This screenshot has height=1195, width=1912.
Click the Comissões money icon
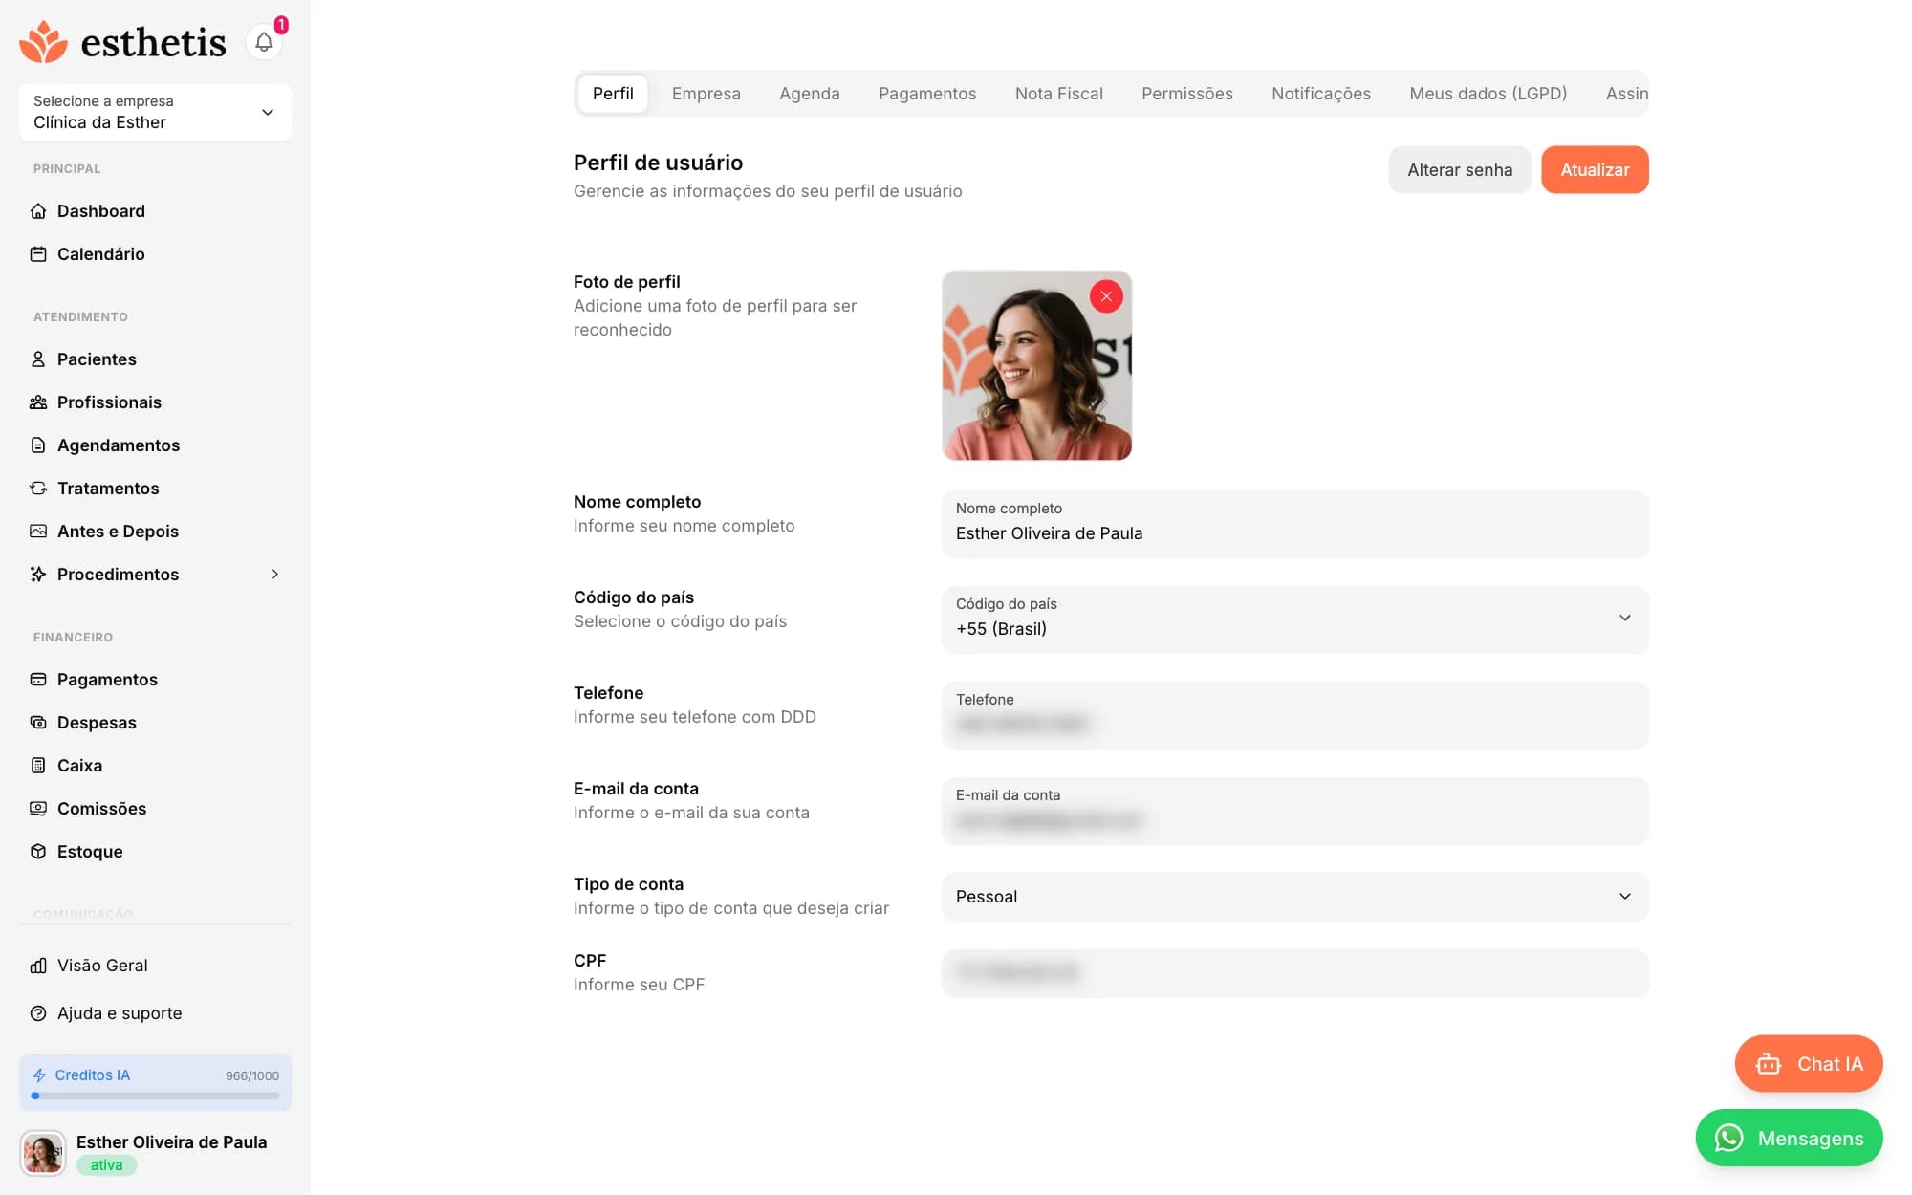click(x=38, y=809)
